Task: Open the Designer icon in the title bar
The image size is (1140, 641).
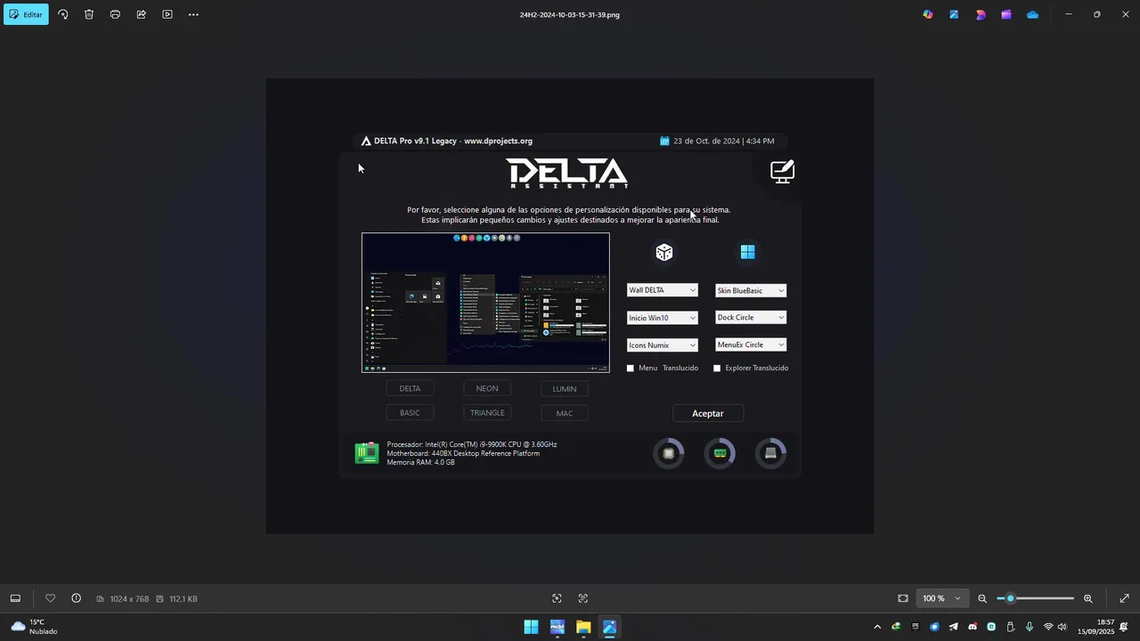Action: tap(981, 14)
